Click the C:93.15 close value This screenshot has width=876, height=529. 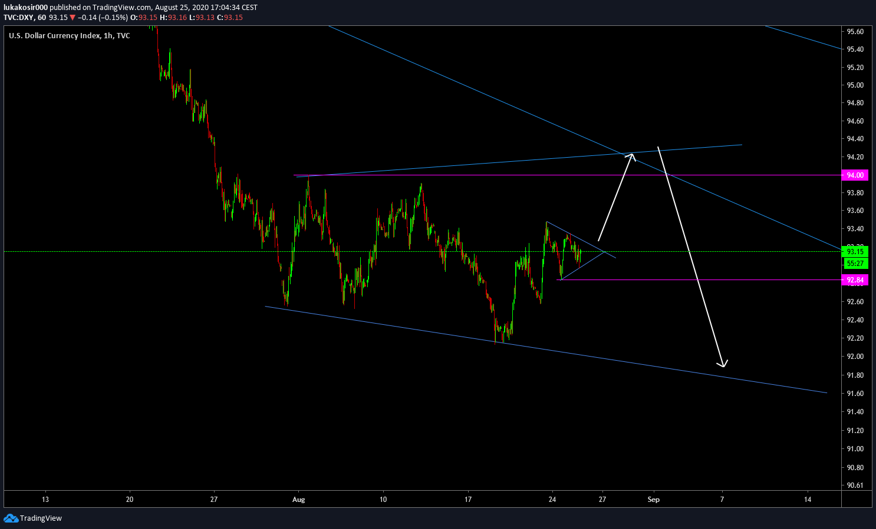(230, 18)
